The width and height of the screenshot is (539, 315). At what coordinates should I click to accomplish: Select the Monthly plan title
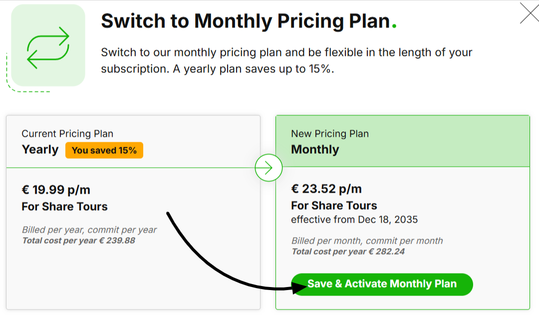315,149
